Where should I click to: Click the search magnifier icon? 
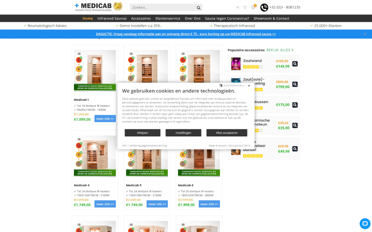click(199, 8)
